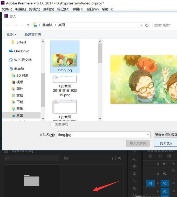The image size is (177, 197).
Task: Toggle timeline Snap magnet icon
Action: (160, 156)
